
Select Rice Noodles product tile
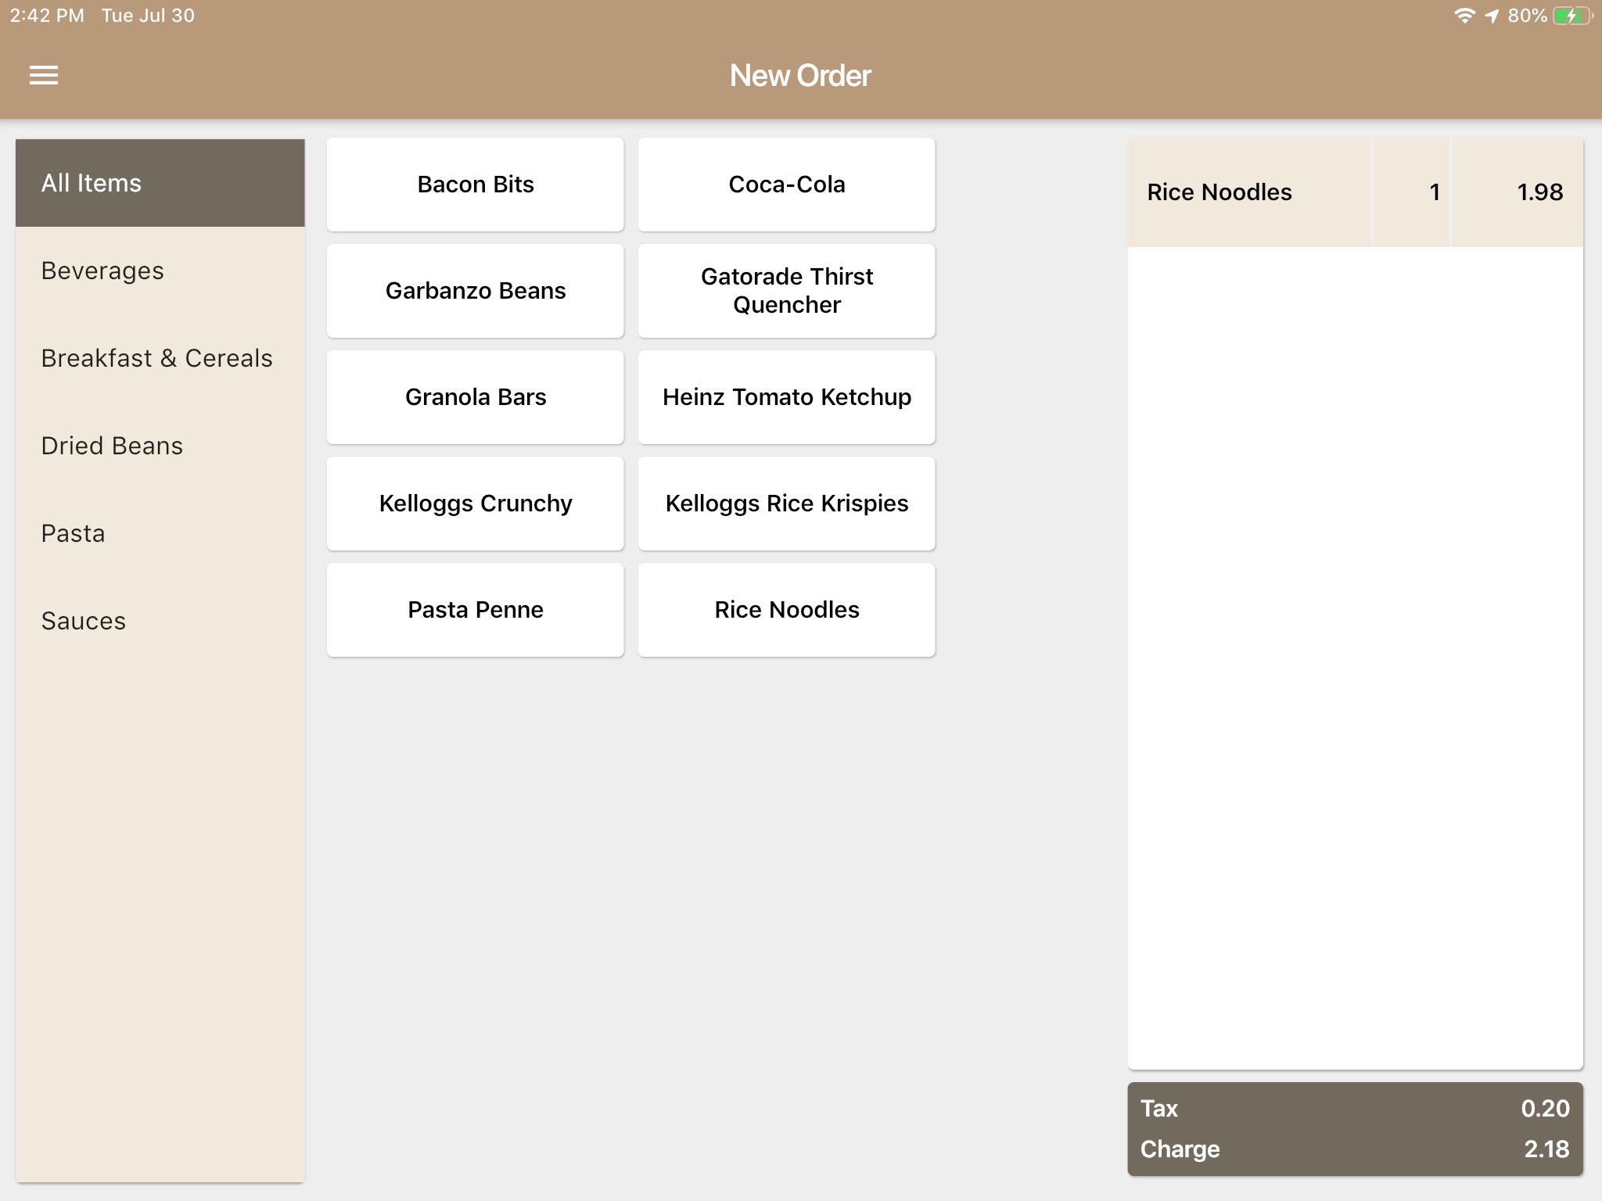(786, 609)
